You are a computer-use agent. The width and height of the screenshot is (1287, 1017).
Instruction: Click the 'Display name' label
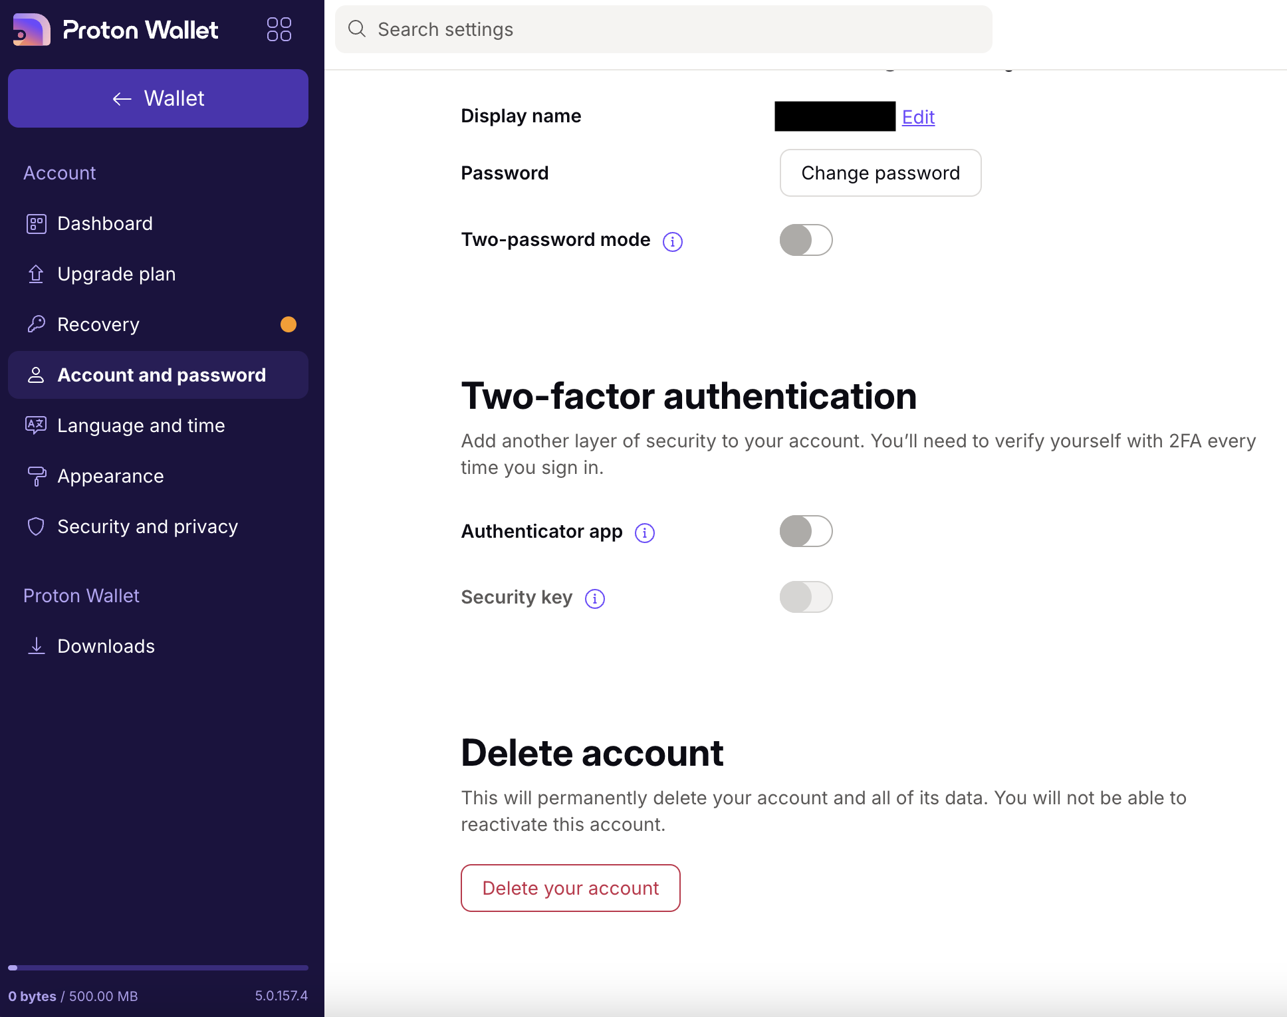(x=521, y=116)
